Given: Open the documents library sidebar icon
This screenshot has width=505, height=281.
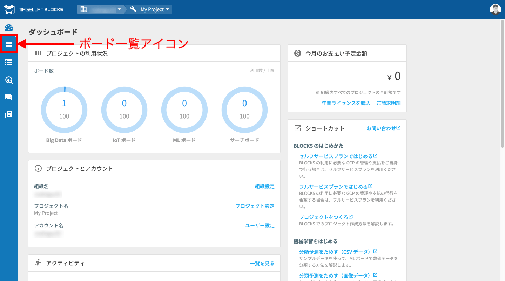Looking at the screenshot, I should [x=9, y=115].
